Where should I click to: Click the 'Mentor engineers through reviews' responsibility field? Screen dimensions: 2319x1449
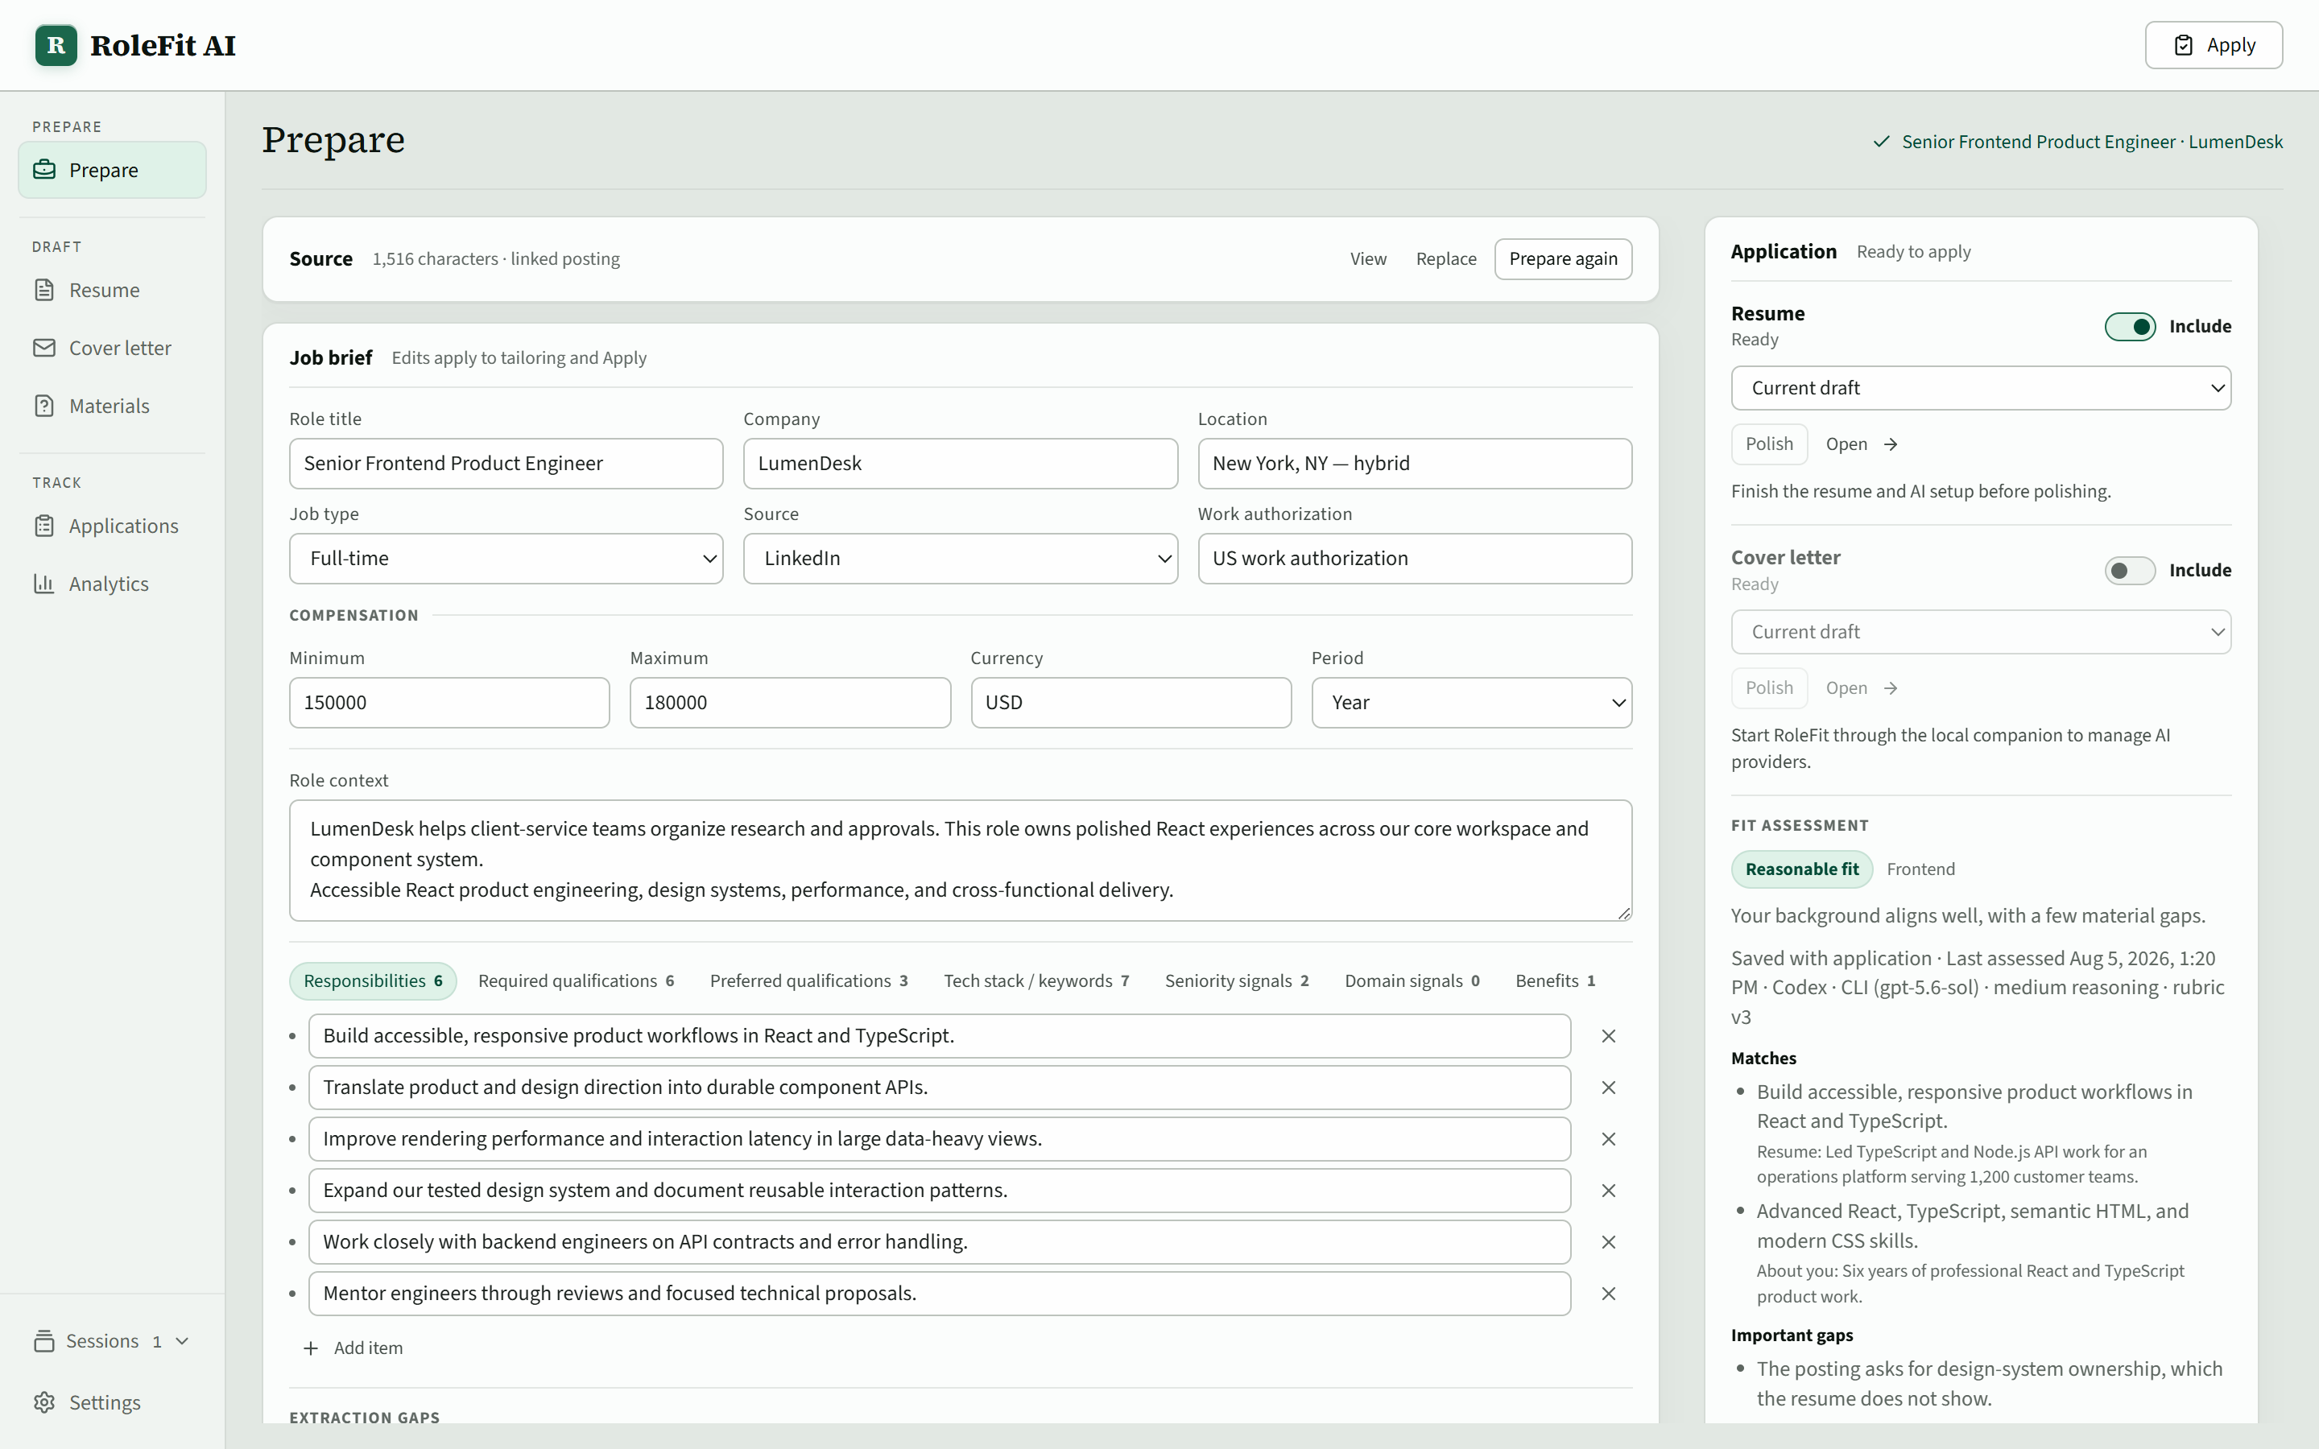(x=939, y=1294)
